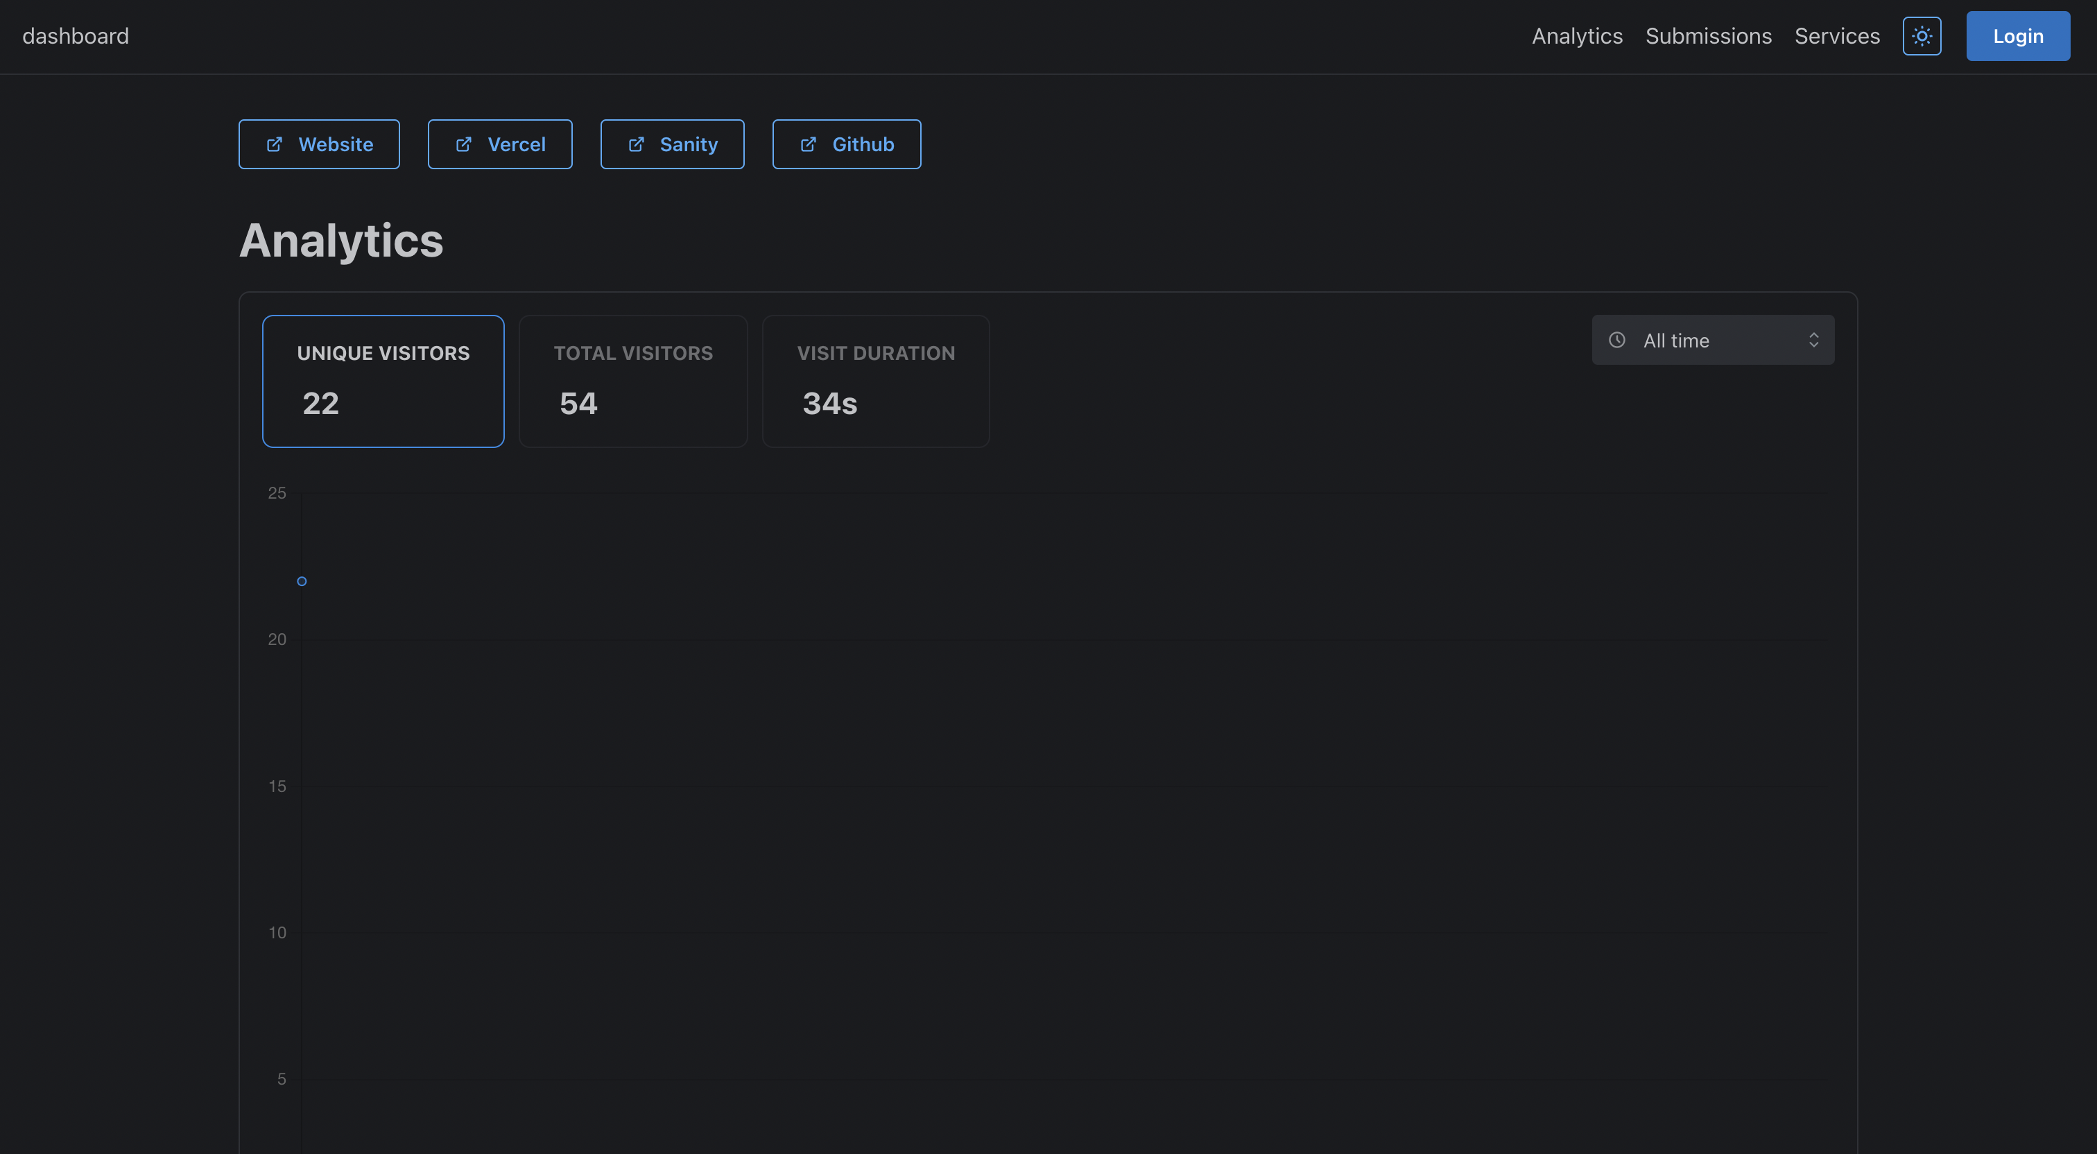This screenshot has width=2097, height=1154.
Task: Click the external link icon on Vercel button
Action: pyautogui.click(x=463, y=144)
